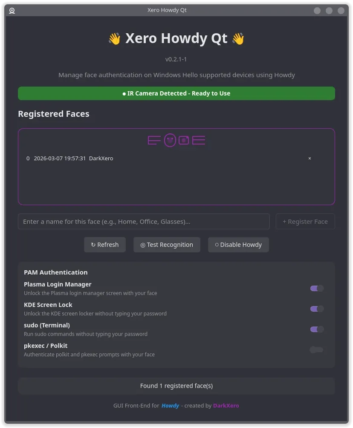The image size is (353, 428).
Task: Click the Disable Howdy button
Action: pyautogui.click(x=238, y=244)
